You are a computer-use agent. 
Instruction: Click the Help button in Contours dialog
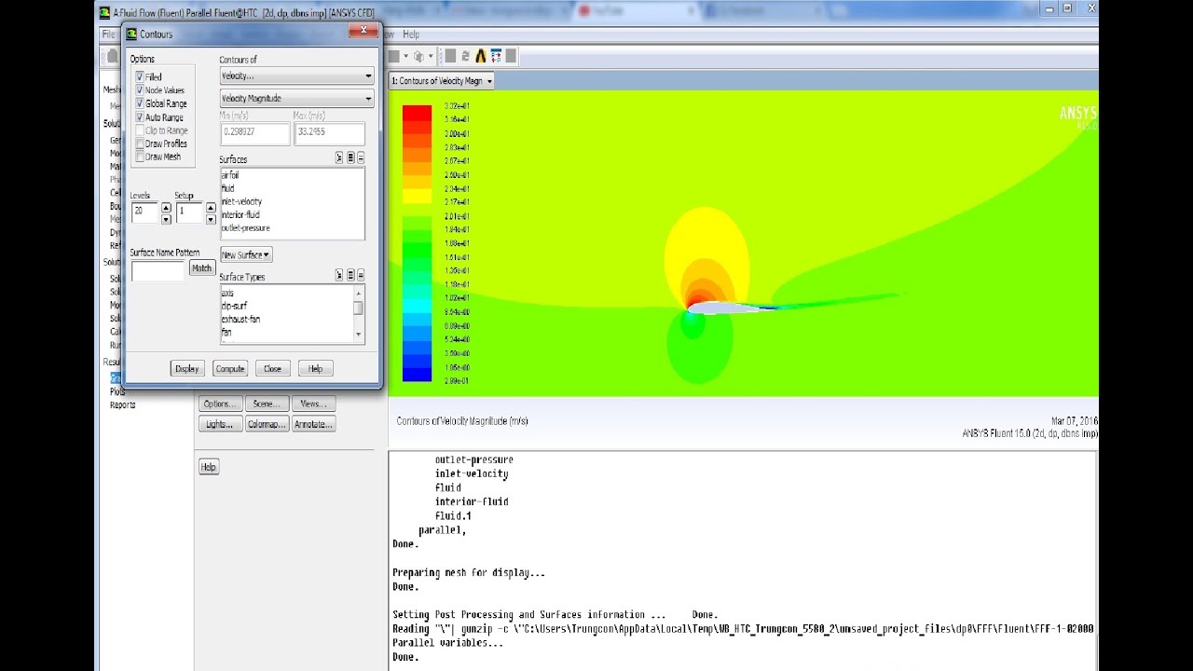[x=315, y=368]
